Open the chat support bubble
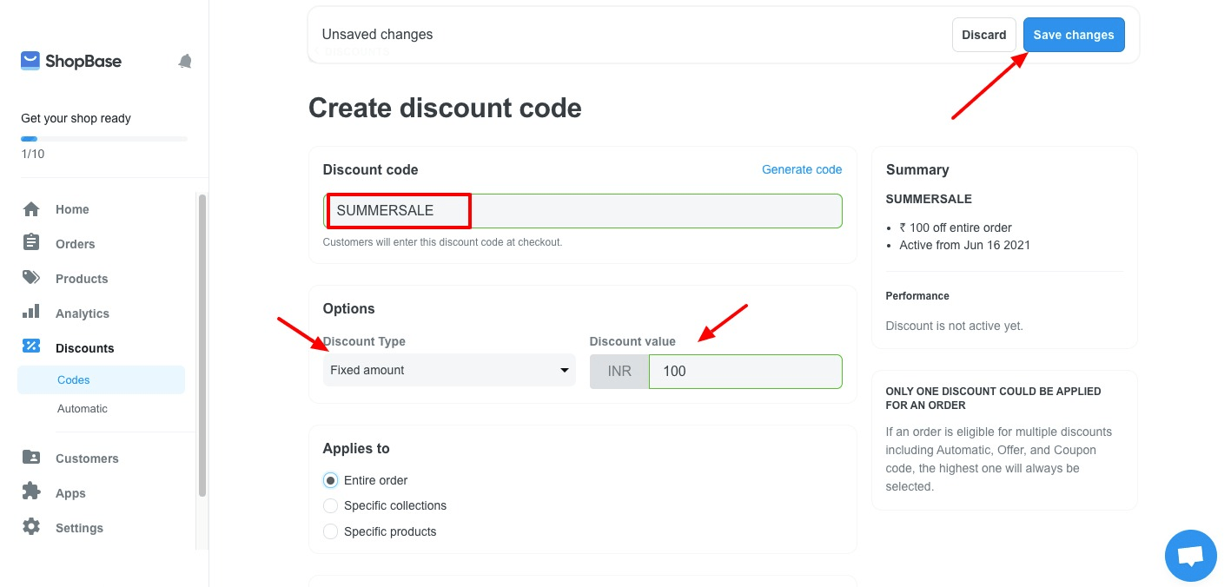 coord(1191,556)
